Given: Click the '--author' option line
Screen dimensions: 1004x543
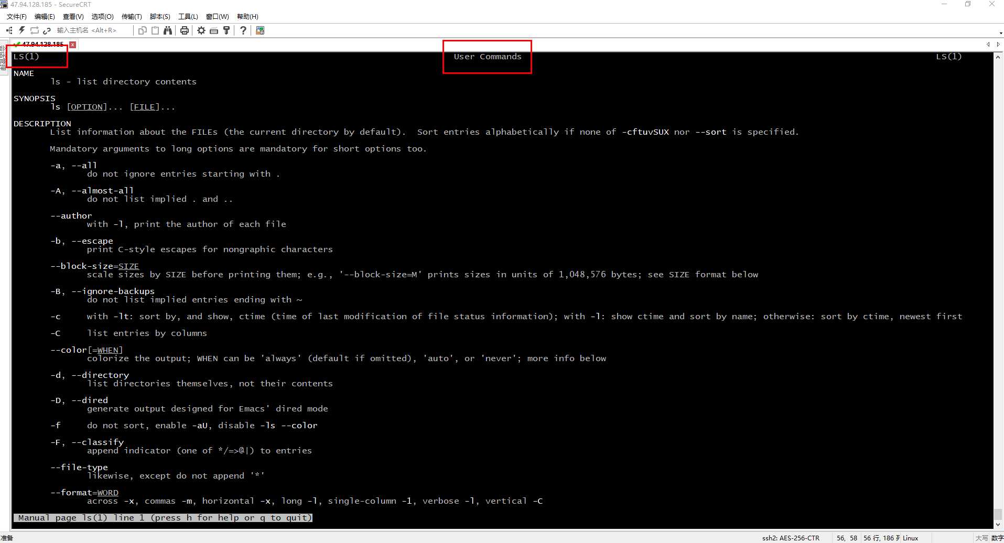Looking at the screenshot, I should pyautogui.click(x=71, y=216).
